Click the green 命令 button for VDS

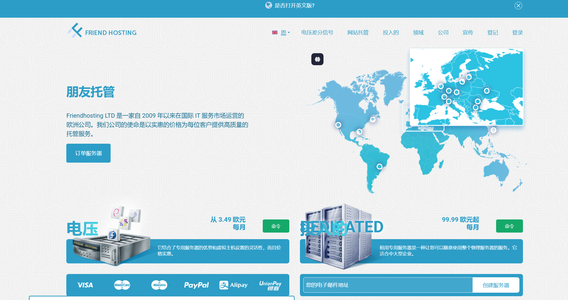[276, 226]
